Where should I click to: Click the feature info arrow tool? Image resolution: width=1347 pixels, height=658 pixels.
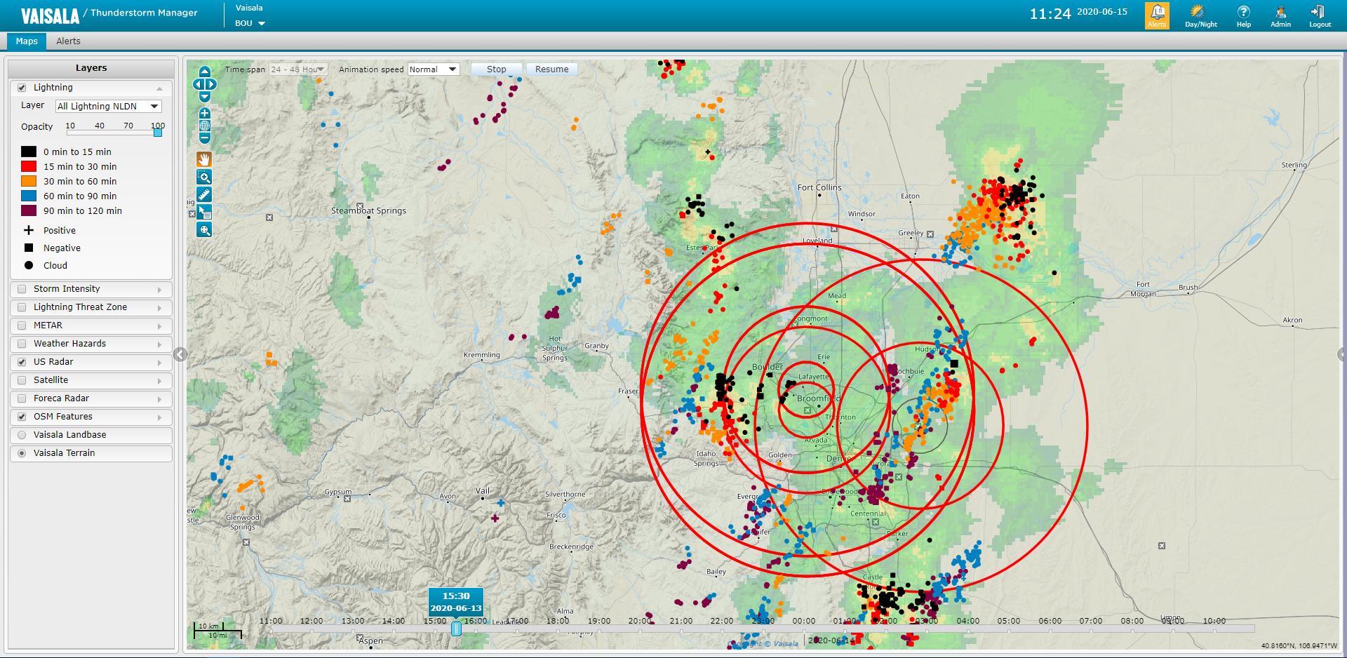[203, 212]
